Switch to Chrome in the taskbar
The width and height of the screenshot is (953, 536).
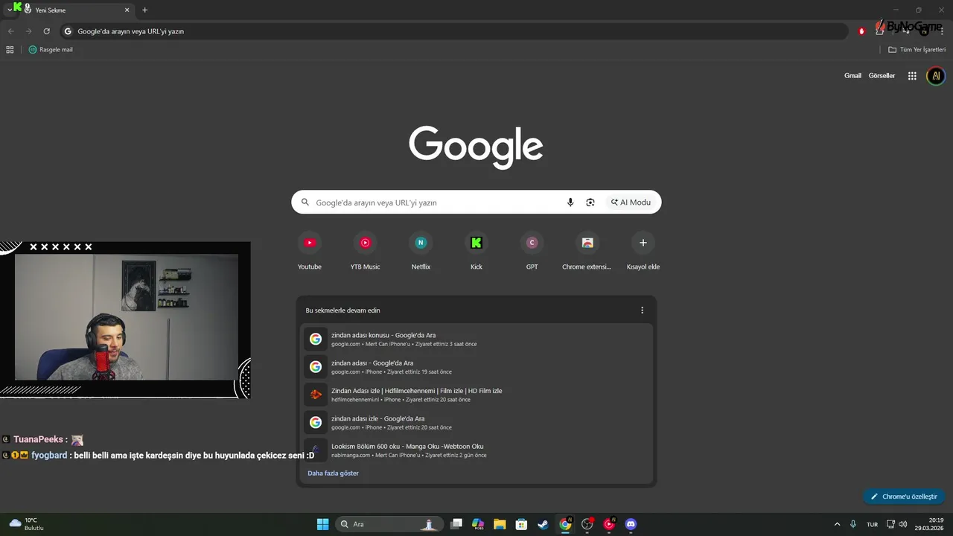[x=566, y=524]
